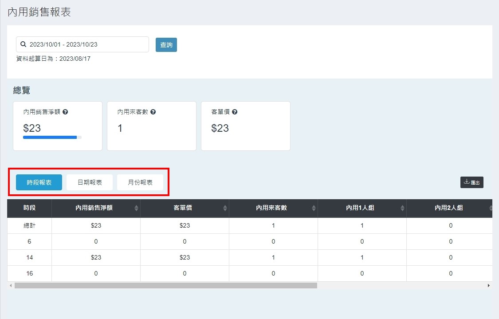
Task: Sort table by 內用1人組 column
Action: (402, 208)
